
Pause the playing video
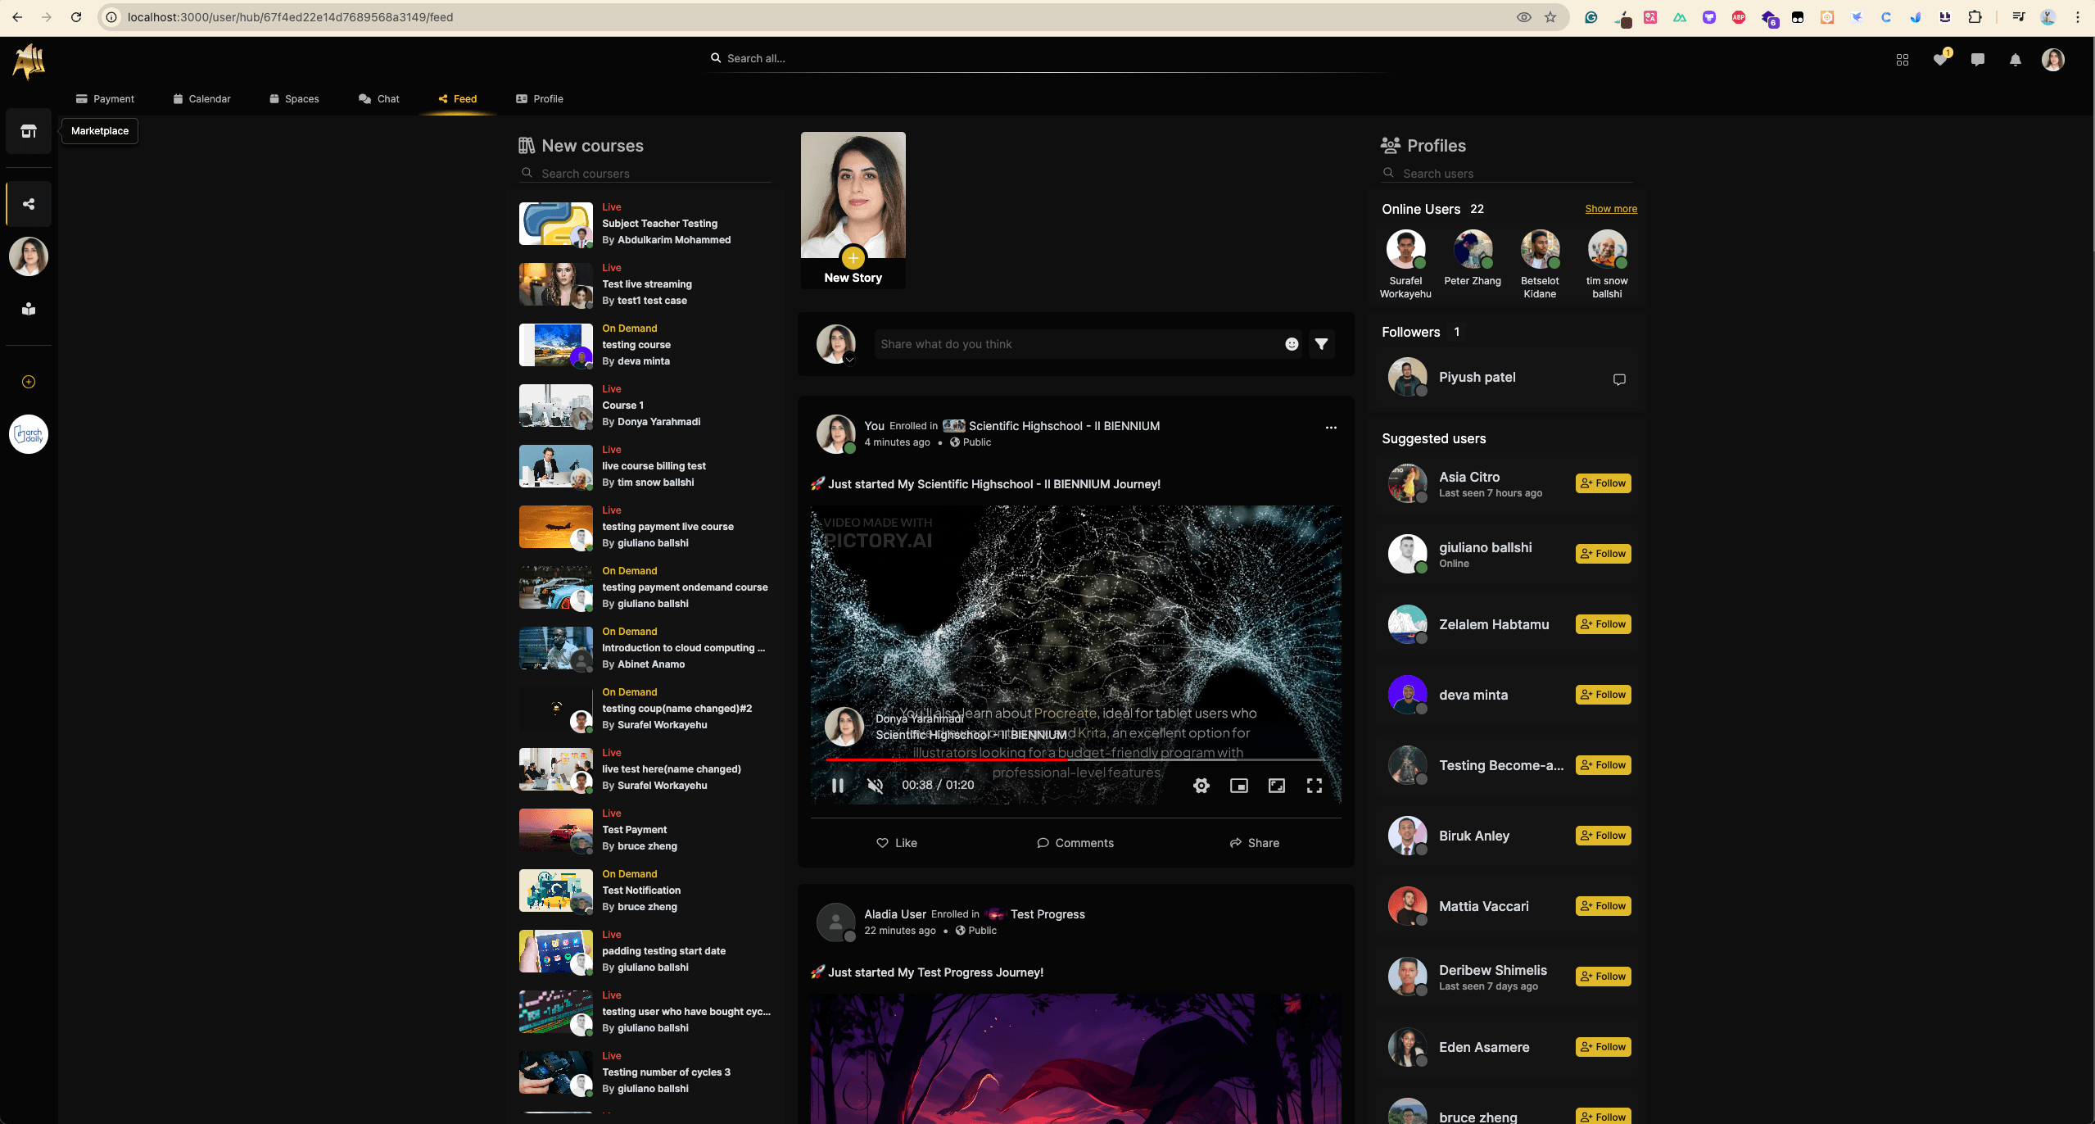pyautogui.click(x=837, y=786)
